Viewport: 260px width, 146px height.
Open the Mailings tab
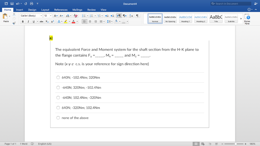77,10
